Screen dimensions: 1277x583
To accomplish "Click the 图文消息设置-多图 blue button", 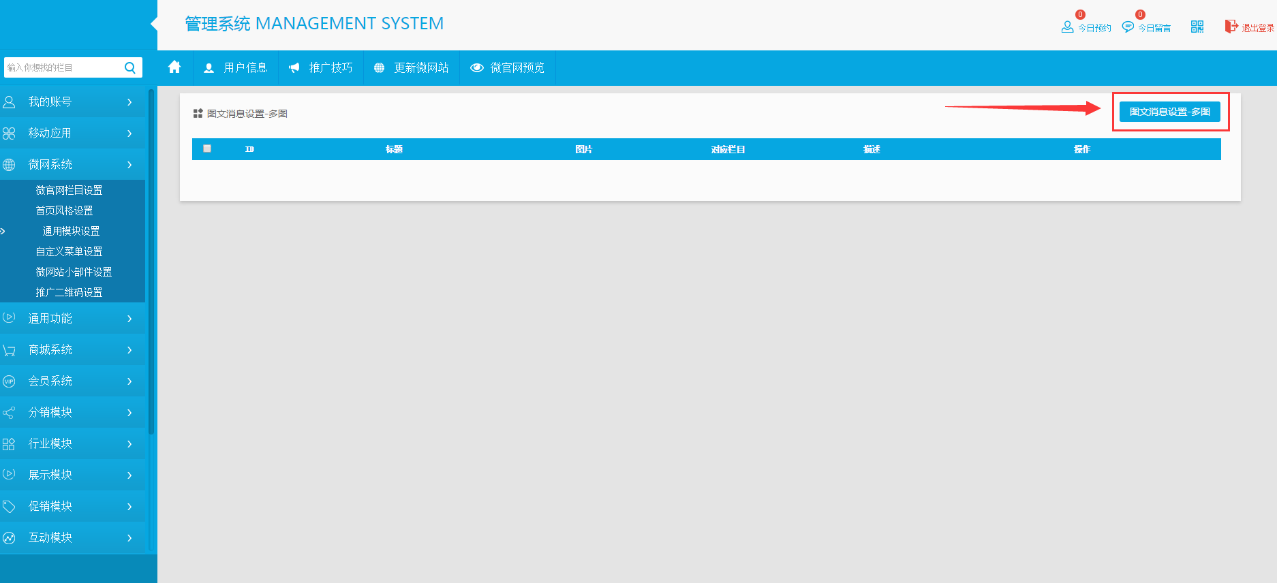I will click(x=1169, y=112).
